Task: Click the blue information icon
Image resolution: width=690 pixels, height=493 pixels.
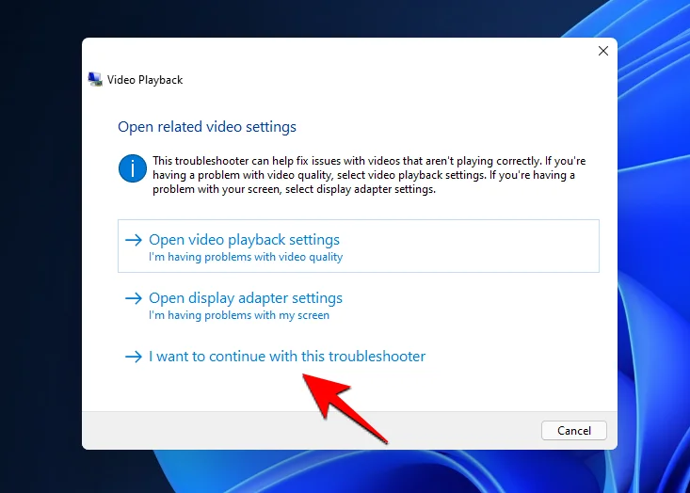Action: (133, 168)
